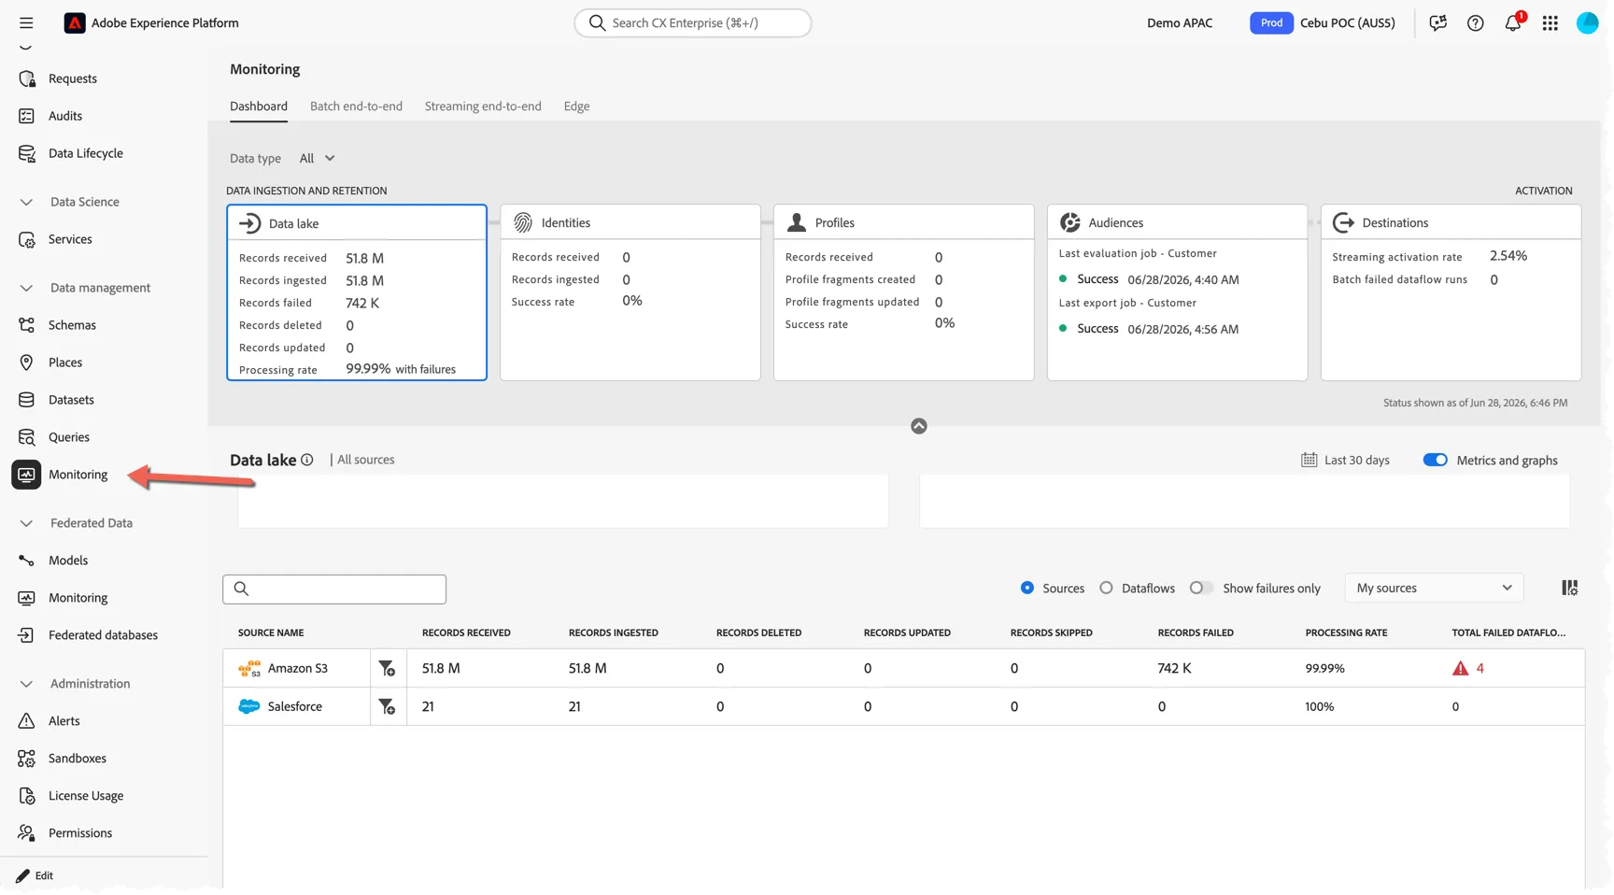
Task: Click the red failed dataflows warning for Amazon S3
Action: tap(1467, 668)
